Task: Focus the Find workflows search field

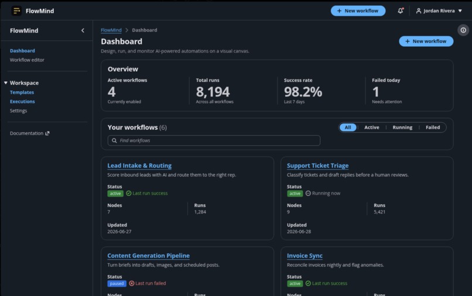Action: pyautogui.click(x=214, y=140)
